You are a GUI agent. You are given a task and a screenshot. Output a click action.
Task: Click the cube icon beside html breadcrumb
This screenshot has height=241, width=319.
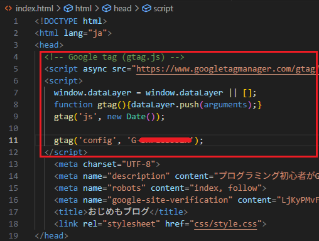tap(68, 9)
